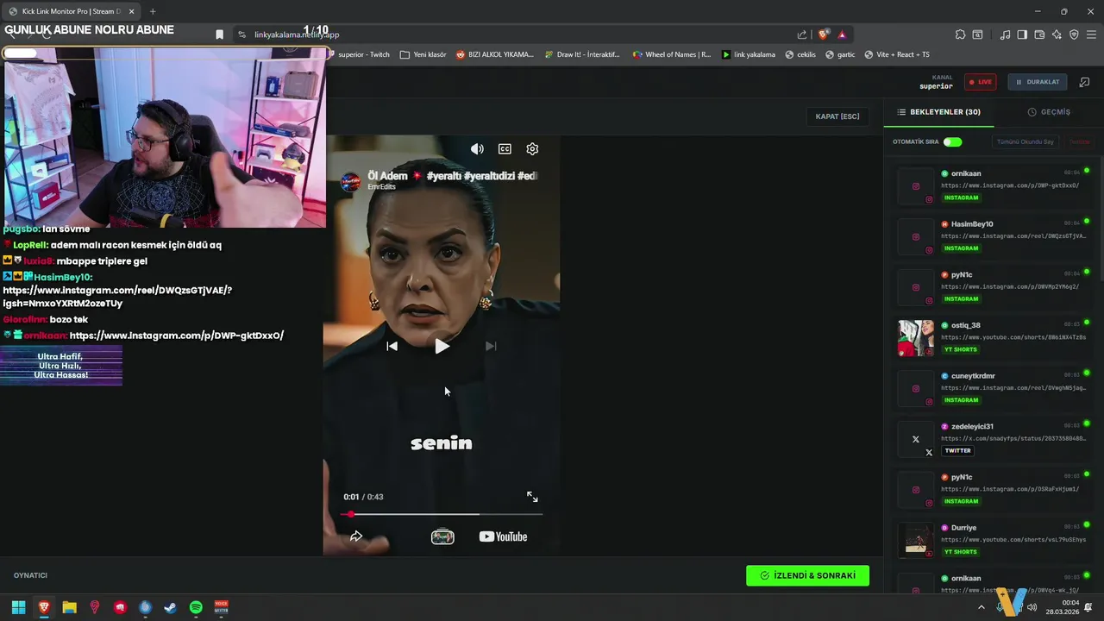Switch to the Bekleyenler (30) tab
This screenshot has height=621, width=1104.
pos(938,112)
